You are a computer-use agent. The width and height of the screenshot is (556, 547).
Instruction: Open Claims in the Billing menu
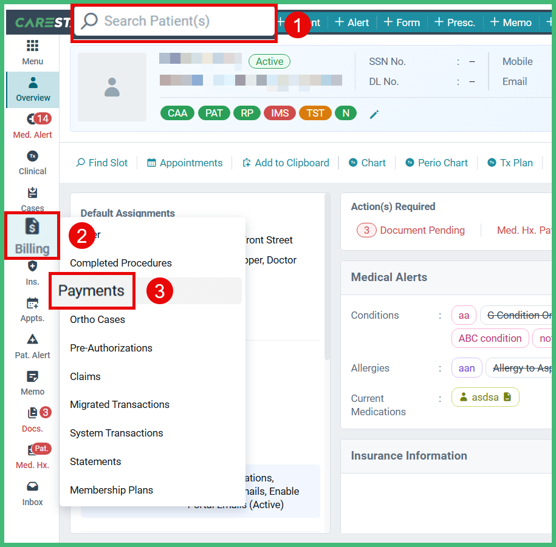click(x=85, y=376)
